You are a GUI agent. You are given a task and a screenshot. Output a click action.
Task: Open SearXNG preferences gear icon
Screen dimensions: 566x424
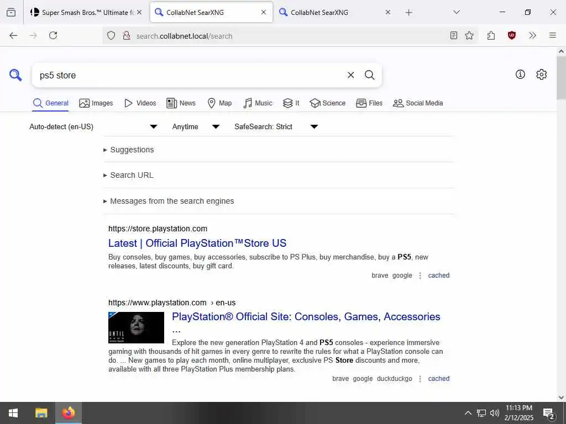tap(541, 75)
